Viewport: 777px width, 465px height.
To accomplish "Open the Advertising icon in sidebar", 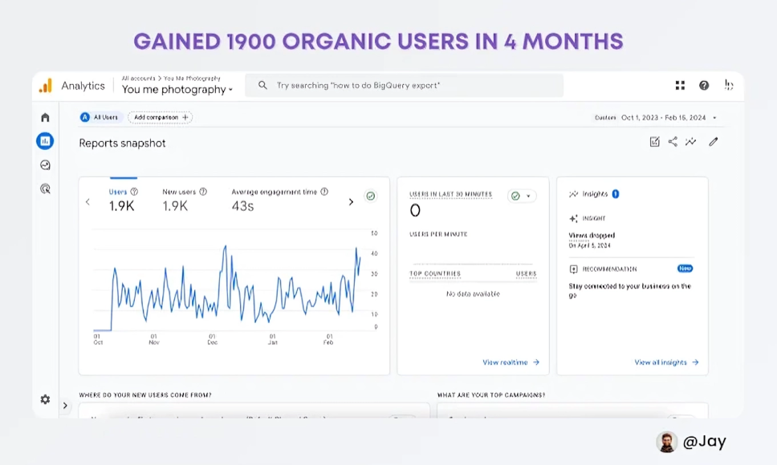I will tap(45, 189).
